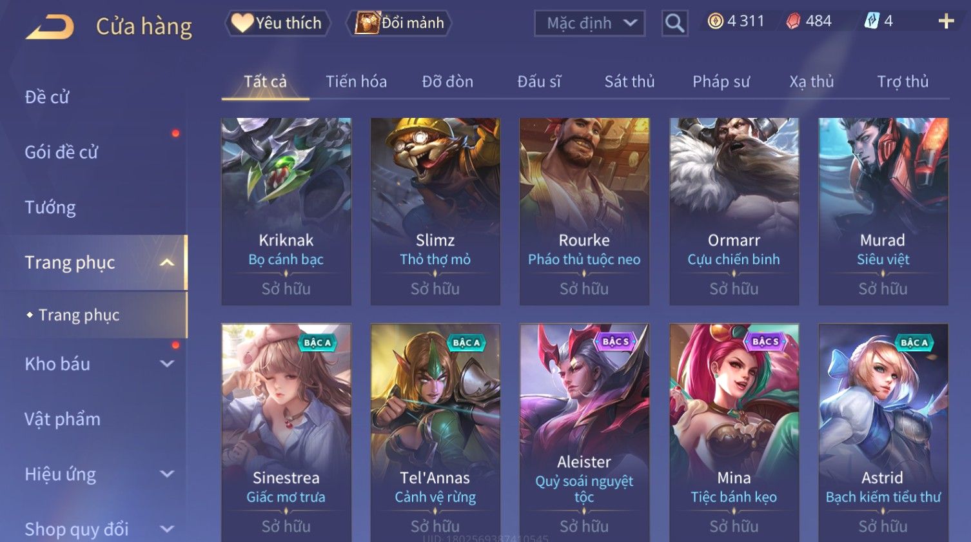The width and height of the screenshot is (971, 542).
Task: Open Đổi mảnh shard exchange
Action: [x=399, y=23]
